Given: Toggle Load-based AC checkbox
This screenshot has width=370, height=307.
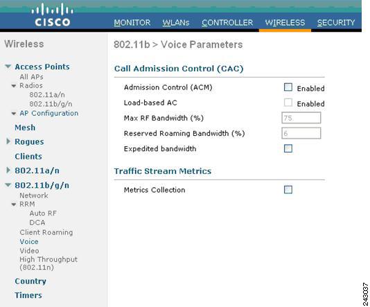Looking at the screenshot, I should 288,103.
